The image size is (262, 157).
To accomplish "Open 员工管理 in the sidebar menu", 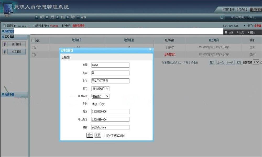I will pyautogui.click(x=17, y=52).
